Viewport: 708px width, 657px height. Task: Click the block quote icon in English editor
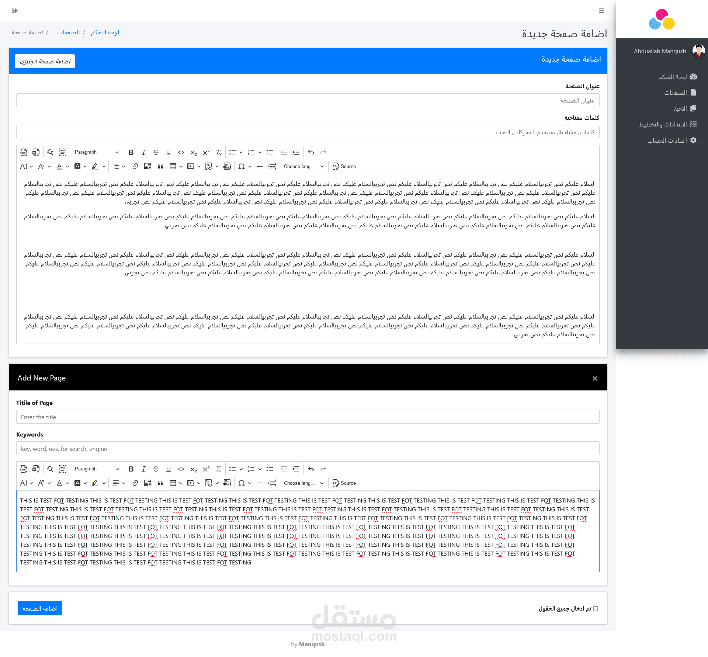[x=160, y=483]
